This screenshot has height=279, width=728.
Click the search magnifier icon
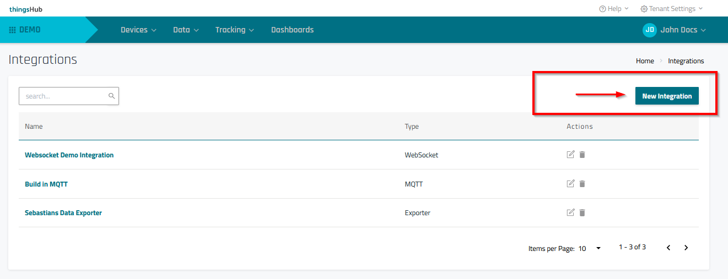[112, 96]
